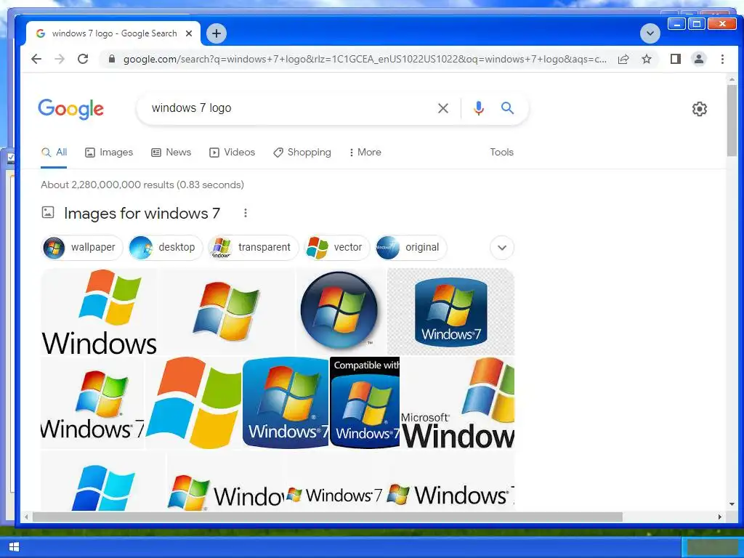Open a new tab with the plus button
The image size is (744, 558).
pos(217,33)
